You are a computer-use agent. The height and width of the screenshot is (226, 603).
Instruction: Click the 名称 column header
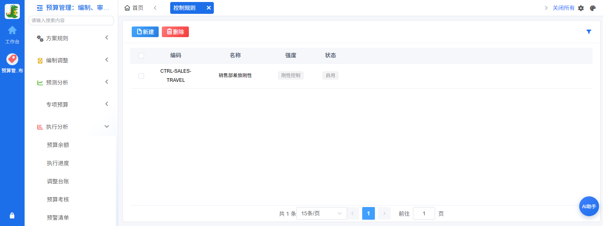235,56
